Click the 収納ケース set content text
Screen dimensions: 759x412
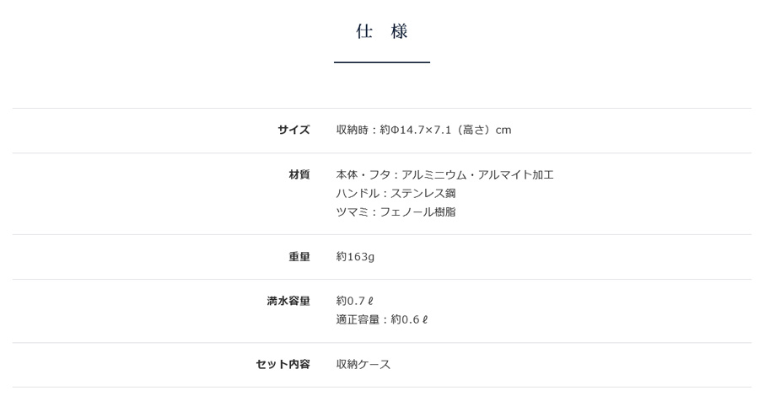coord(363,364)
